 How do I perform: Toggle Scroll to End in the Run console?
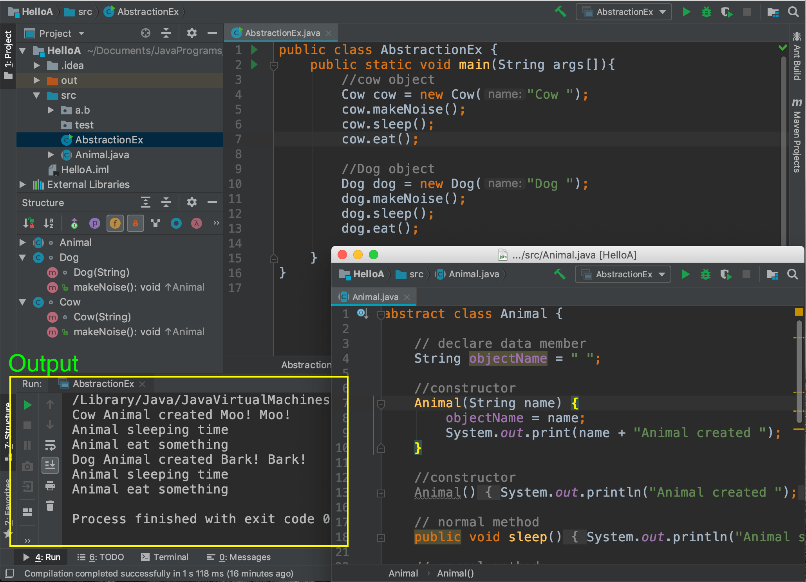(50, 465)
